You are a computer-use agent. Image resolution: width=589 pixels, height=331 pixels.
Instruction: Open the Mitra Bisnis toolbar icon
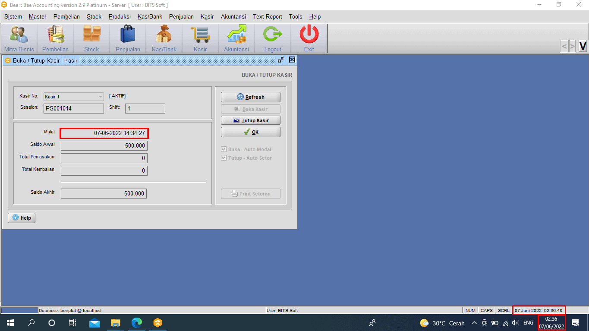19,35
